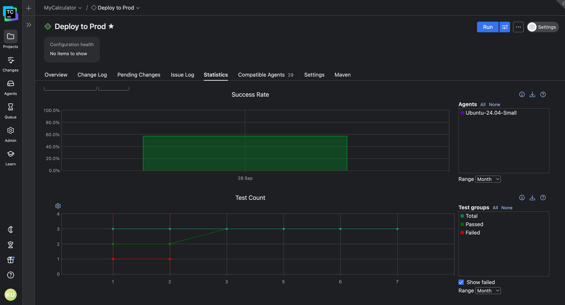Screen dimensions: 565x305
Task: Click the star to favorite Deploy to Prod
Action: coord(111,26)
